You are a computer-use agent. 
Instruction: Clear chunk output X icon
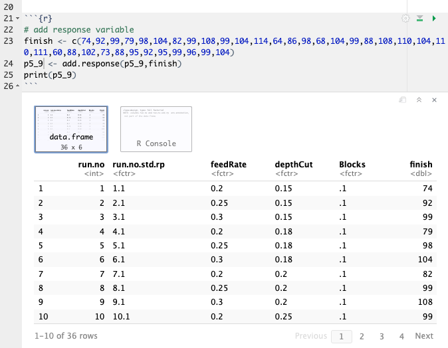434,100
